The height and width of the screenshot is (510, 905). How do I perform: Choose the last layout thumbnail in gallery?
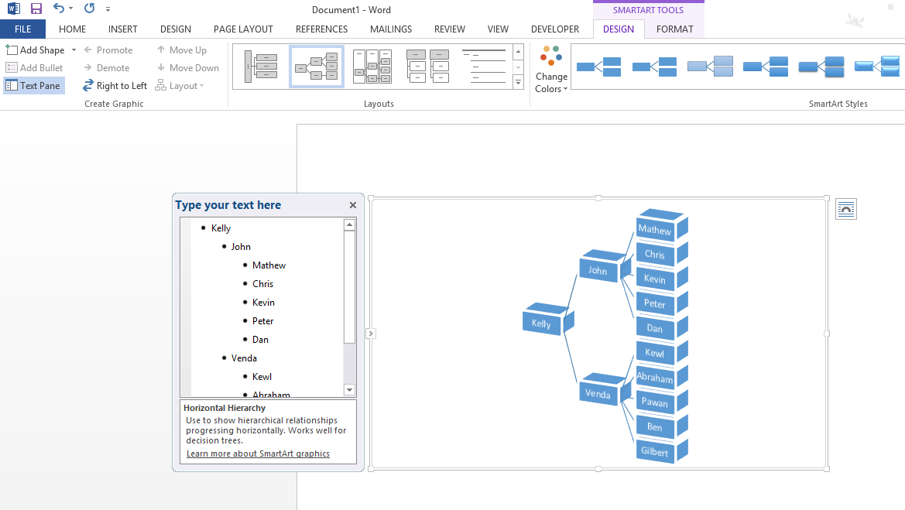coord(484,67)
